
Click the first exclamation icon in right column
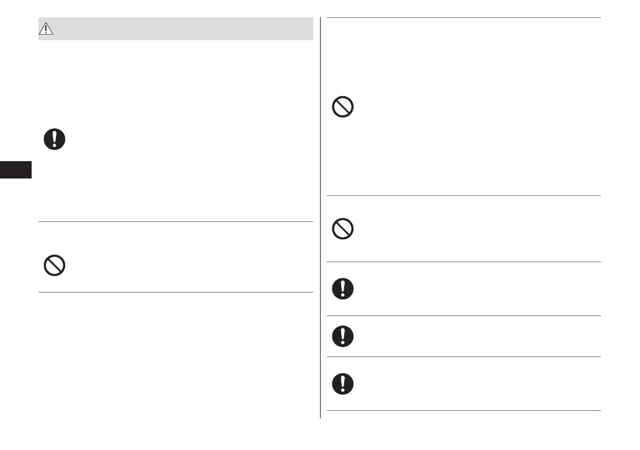343,289
